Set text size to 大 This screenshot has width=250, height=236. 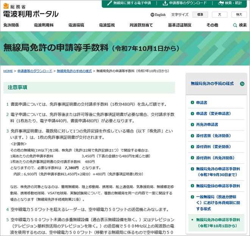click(x=219, y=15)
